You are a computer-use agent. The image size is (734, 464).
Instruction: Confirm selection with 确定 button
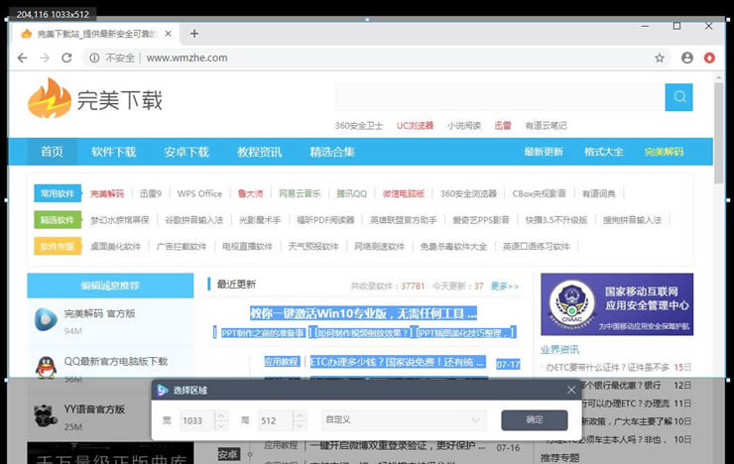[x=534, y=420]
